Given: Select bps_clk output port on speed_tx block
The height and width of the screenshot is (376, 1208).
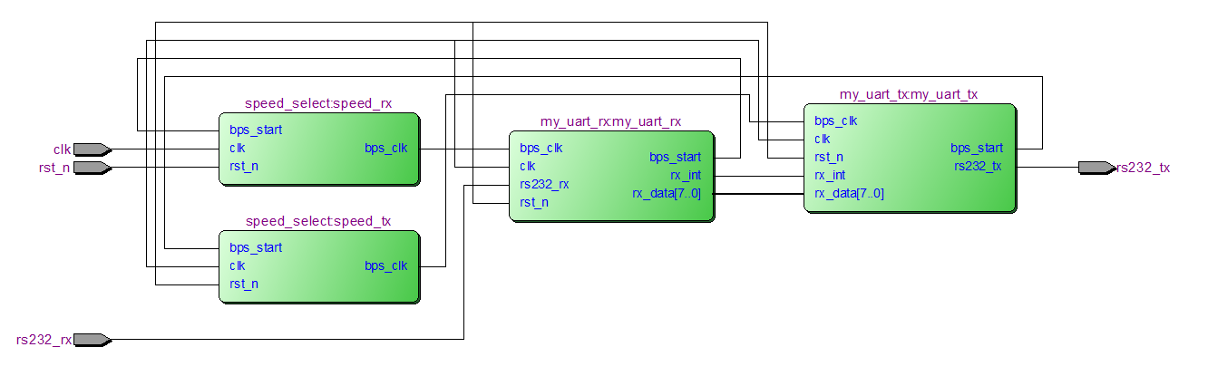Looking at the screenshot, I should 386,265.
